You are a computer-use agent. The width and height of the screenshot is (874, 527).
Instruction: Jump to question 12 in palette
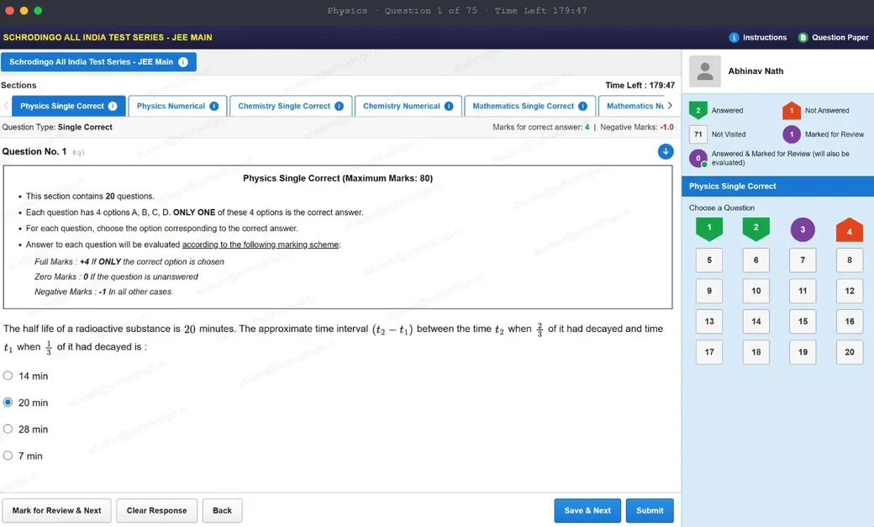click(850, 291)
